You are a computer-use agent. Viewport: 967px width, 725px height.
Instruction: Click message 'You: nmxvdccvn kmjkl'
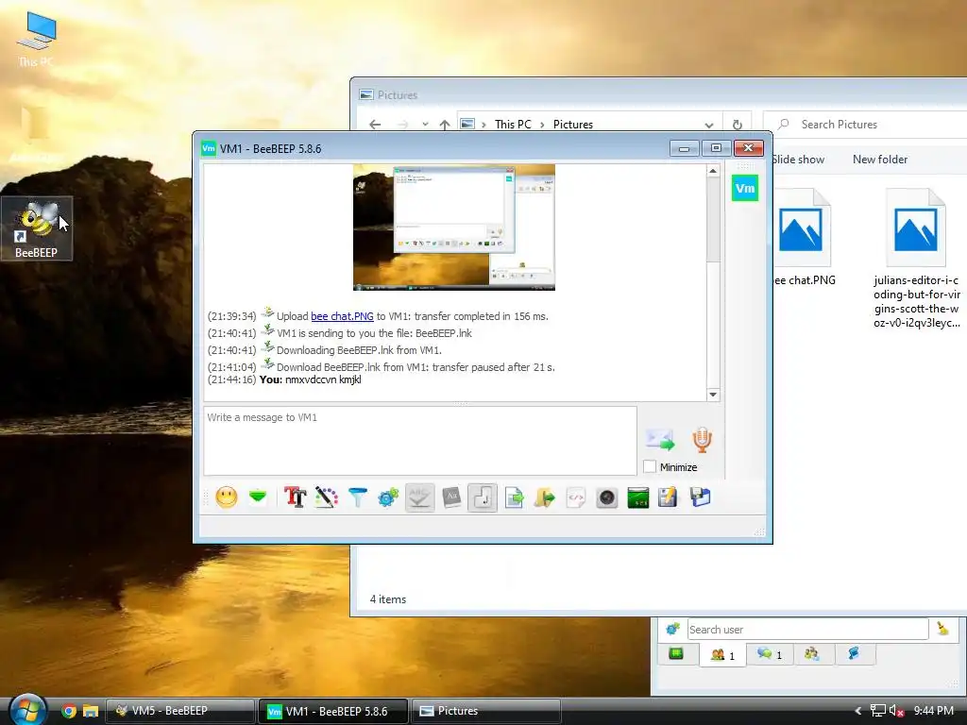tap(310, 379)
